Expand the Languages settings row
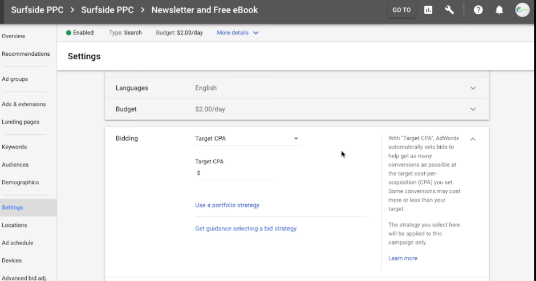536x281 pixels. (x=473, y=88)
